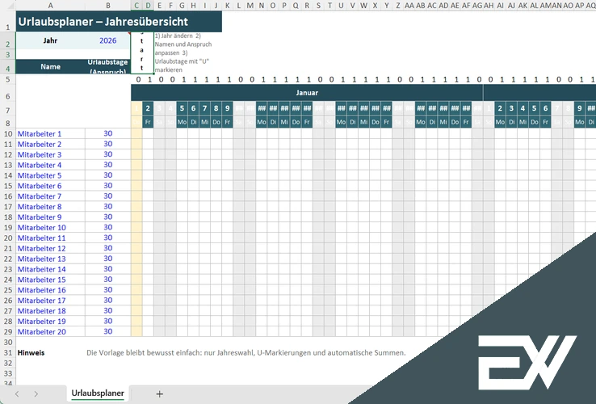Viewport: 596px width, 404px height.
Task: Select the year cell showing 2026
Action: (x=107, y=40)
